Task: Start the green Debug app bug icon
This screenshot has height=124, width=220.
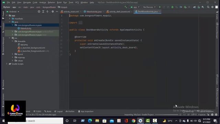Action: pyautogui.click(x=172, y=7)
